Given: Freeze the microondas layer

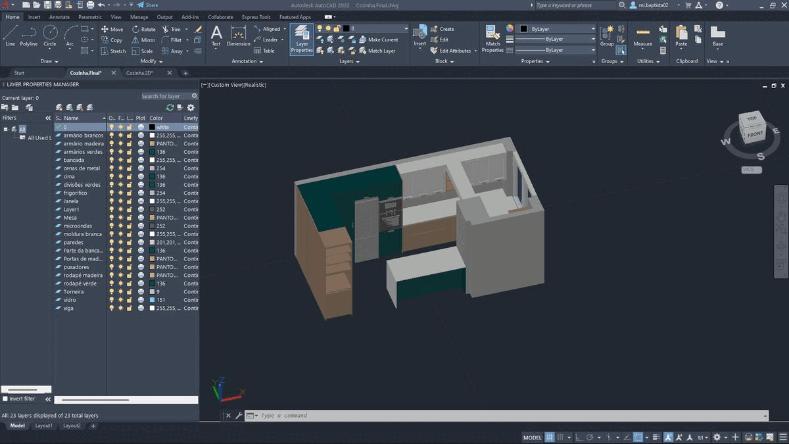Looking at the screenshot, I should [x=121, y=226].
